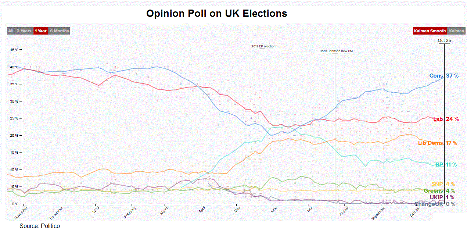Select the "Oct 25" date indicator
This screenshot has width=467, height=232.
[x=444, y=41]
